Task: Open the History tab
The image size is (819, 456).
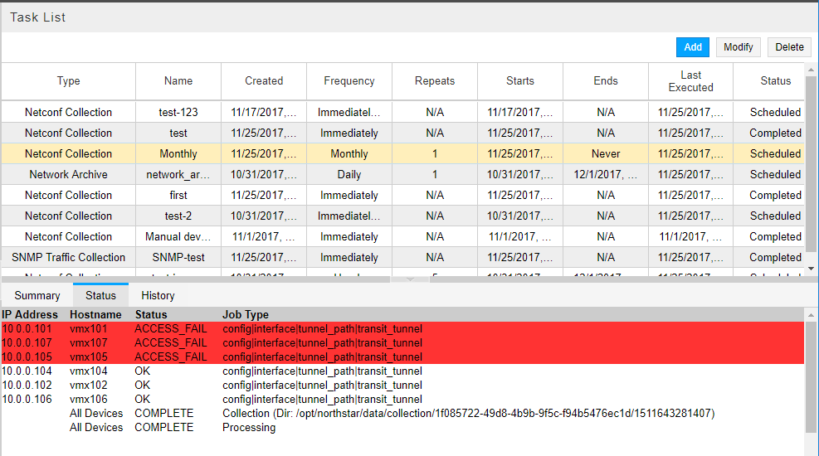Action: [x=158, y=295]
